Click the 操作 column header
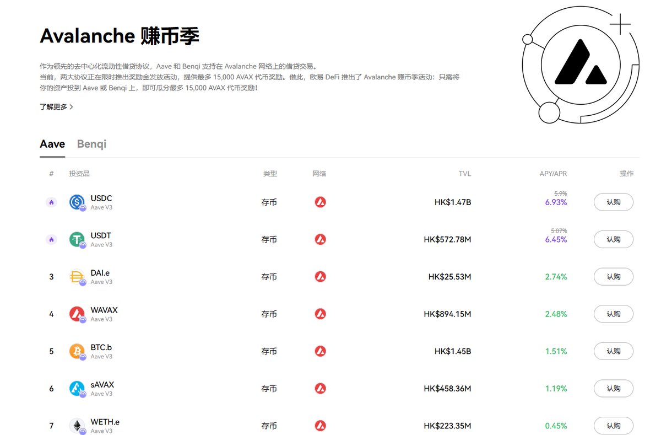Viewport: 661px width, 435px height. pyautogui.click(x=626, y=174)
